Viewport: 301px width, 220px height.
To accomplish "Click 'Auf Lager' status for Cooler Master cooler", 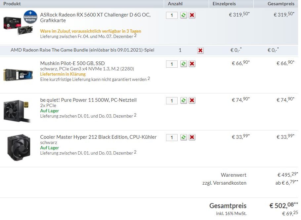I will (x=50, y=148).
